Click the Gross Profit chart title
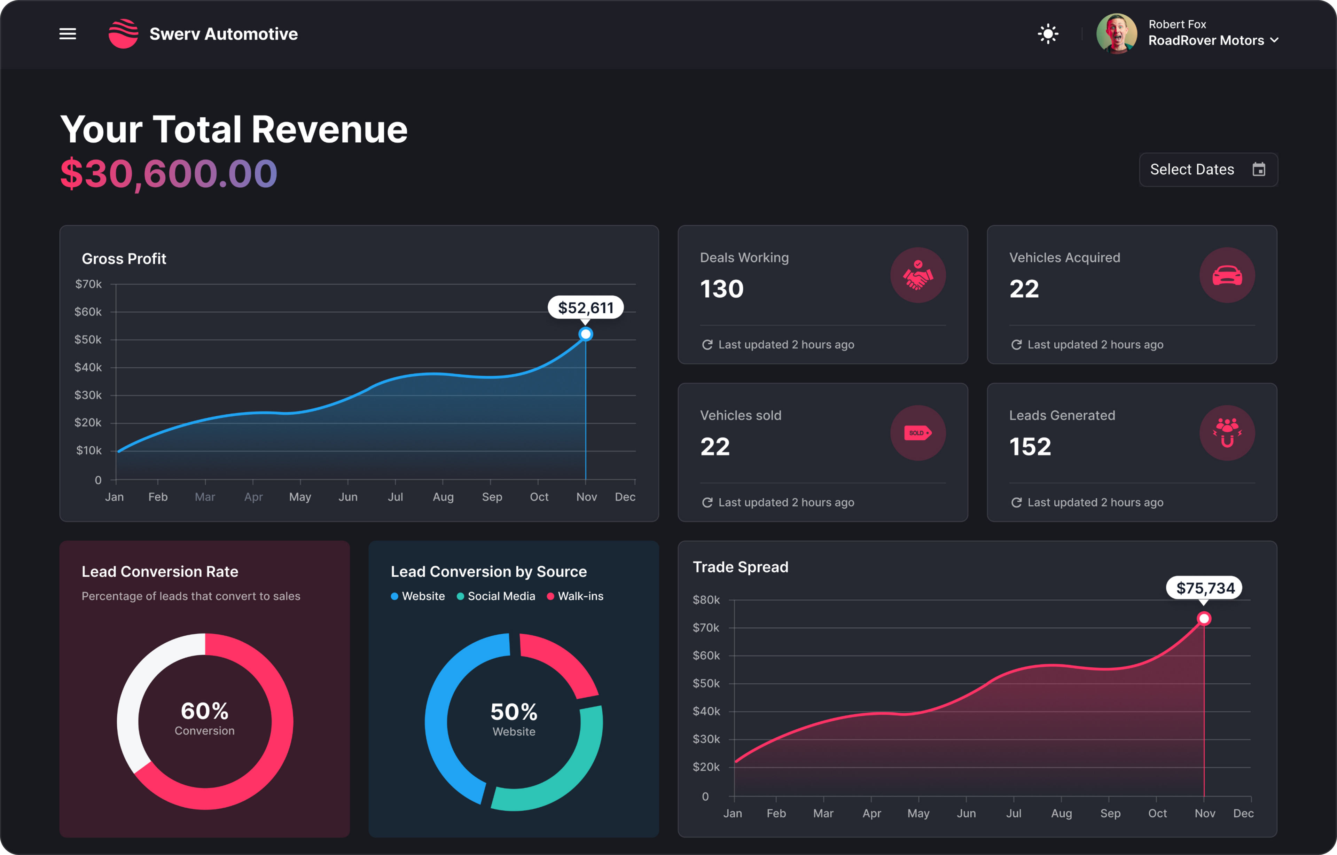This screenshot has height=855, width=1337. pos(124,259)
